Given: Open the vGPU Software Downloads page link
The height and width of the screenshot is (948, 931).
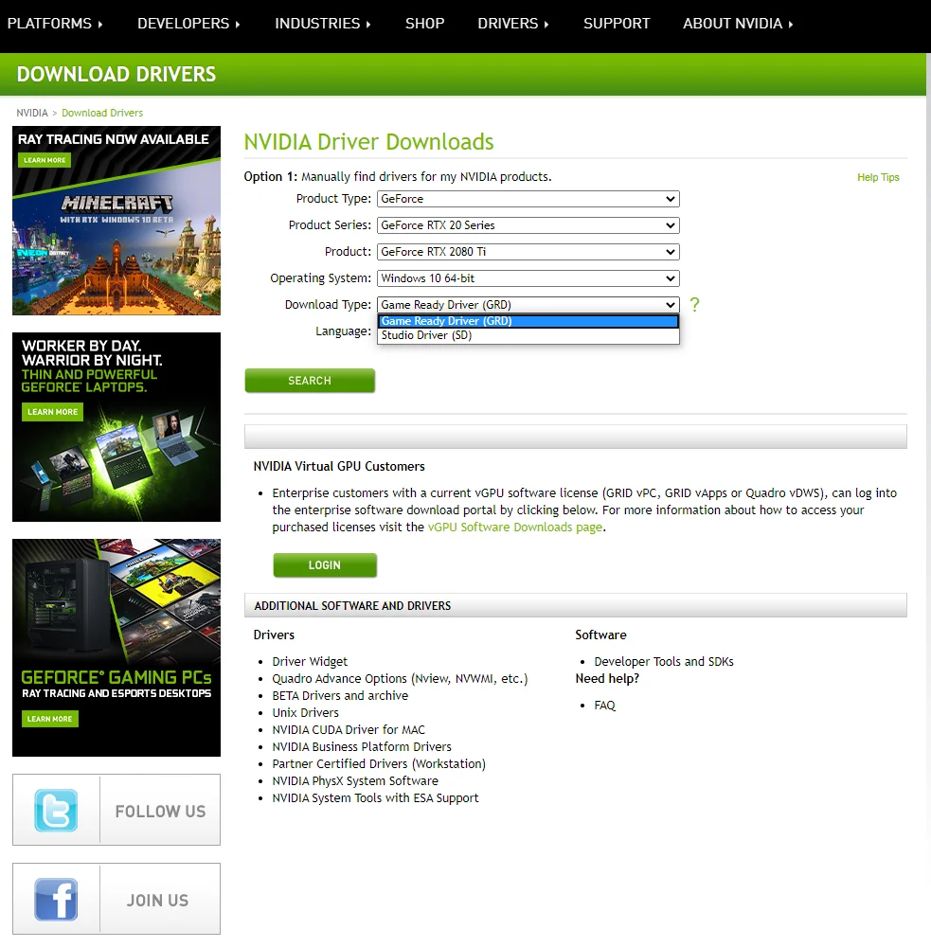Looking at the screenshot, I should point(515,528).
